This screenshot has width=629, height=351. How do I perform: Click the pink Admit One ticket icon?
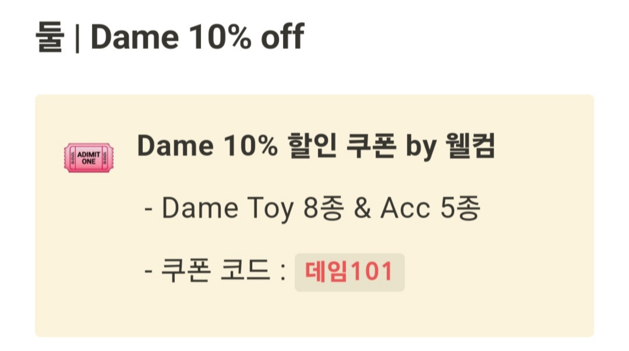(x=88, y=158)
